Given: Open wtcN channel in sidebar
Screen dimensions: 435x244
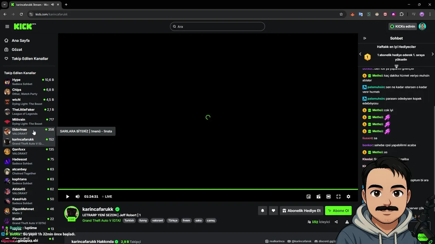Looking at the screenshot, I should (29, 102).
